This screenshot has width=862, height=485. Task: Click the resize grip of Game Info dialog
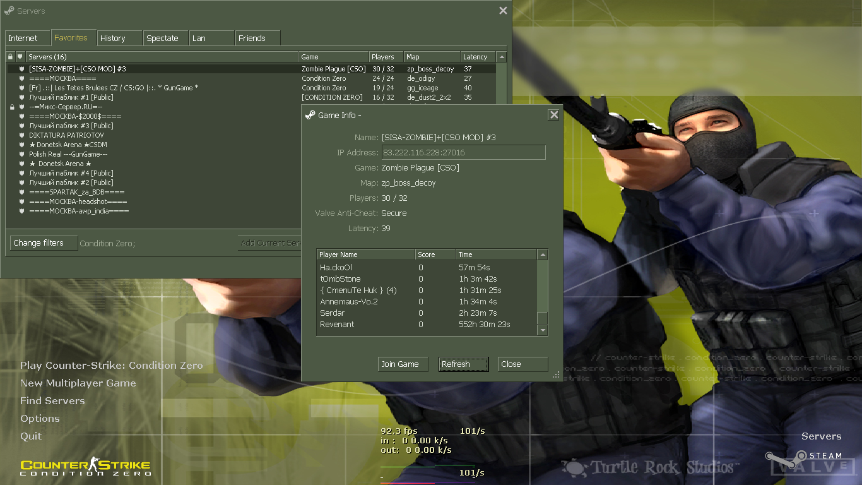pyautogui.click(x=556, y=375)
